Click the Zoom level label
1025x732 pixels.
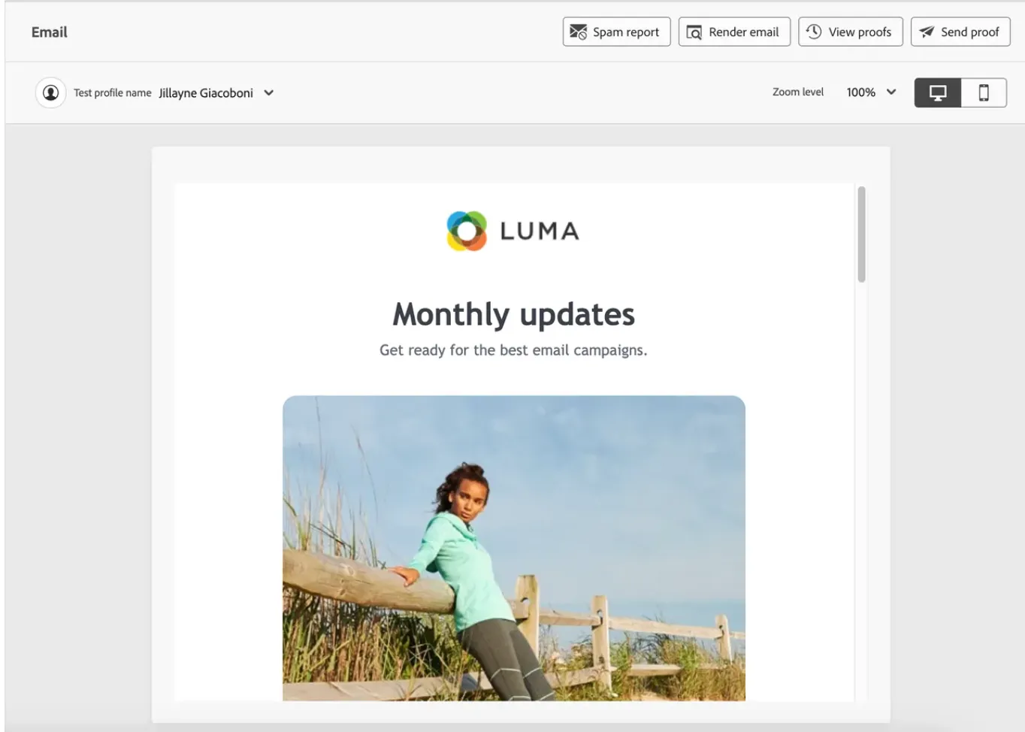tap(798, 92)
